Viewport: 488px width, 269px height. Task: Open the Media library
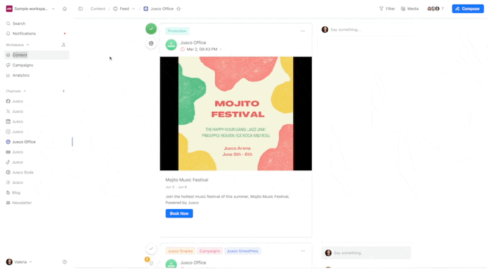click(409, 9)
